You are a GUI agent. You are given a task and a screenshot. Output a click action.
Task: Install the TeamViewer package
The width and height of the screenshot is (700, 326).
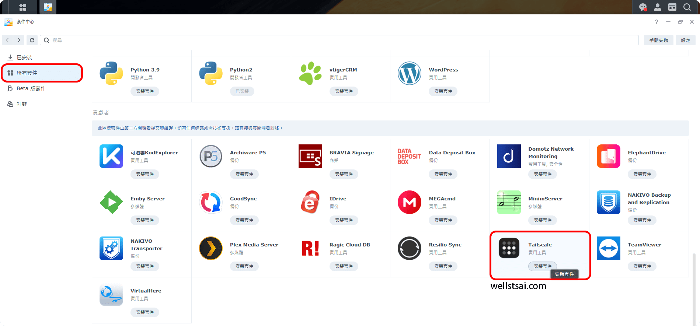pos(642,266)
